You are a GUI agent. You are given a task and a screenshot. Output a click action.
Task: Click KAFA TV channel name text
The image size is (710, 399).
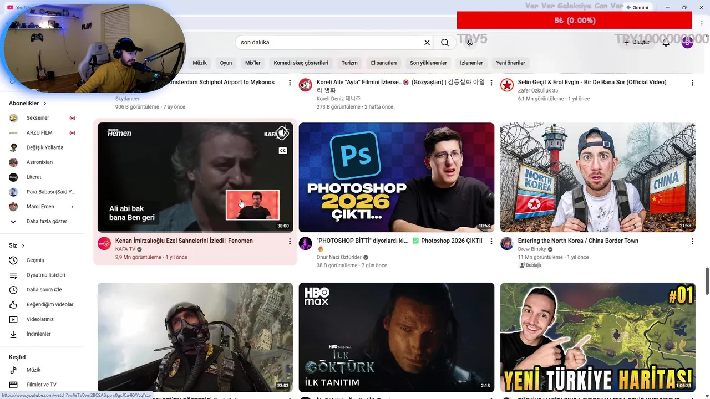point(125,249)
